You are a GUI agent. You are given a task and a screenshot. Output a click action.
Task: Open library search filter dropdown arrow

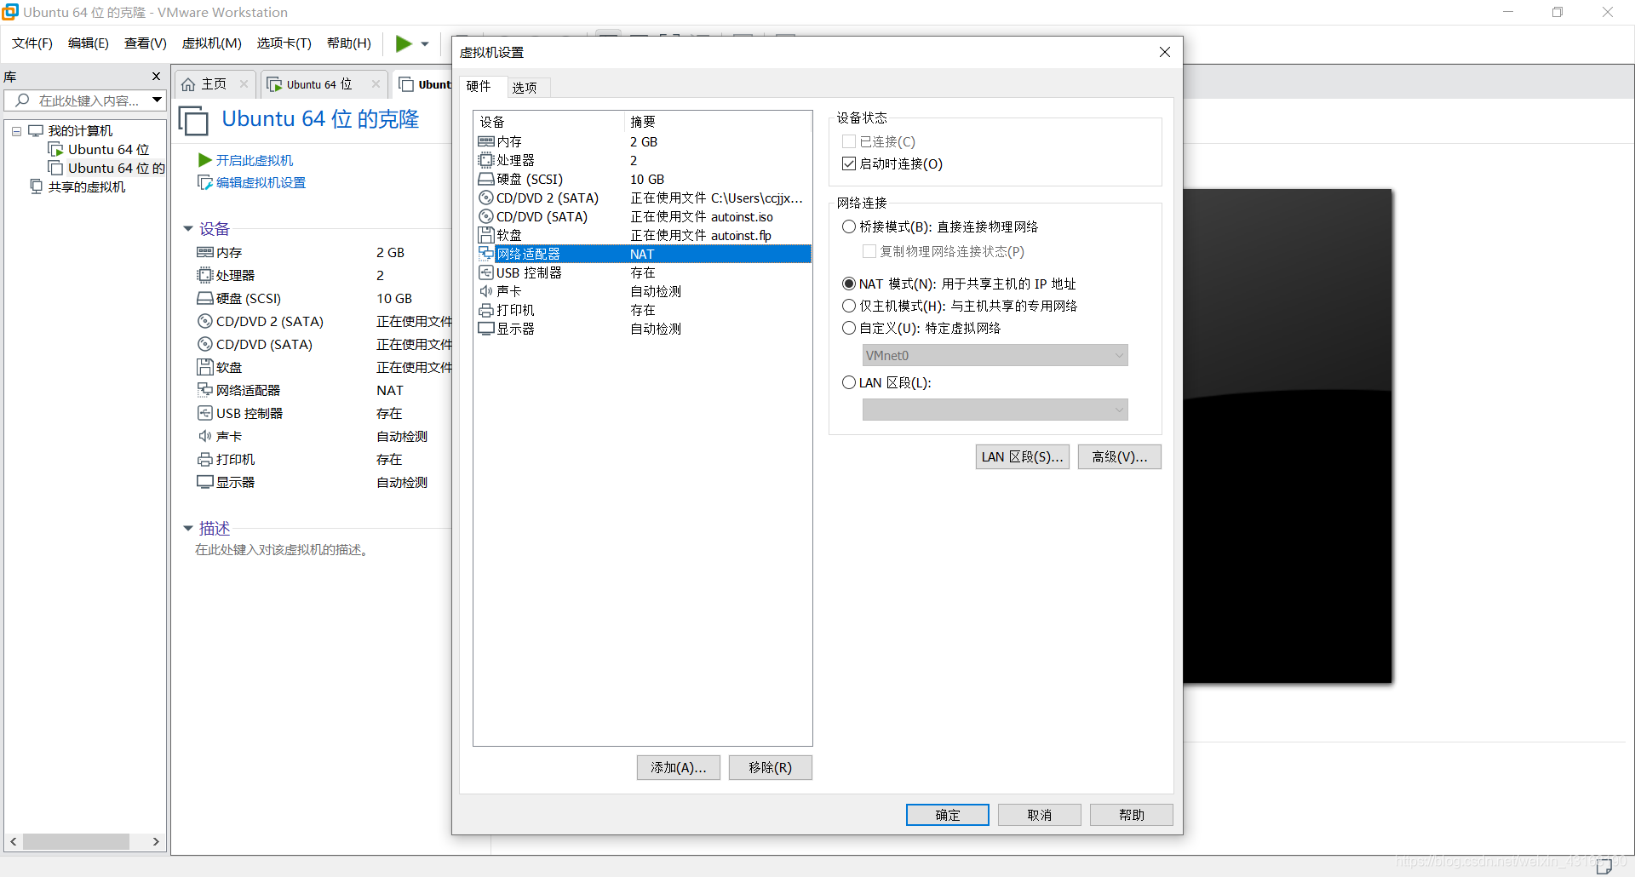[158, 100]
